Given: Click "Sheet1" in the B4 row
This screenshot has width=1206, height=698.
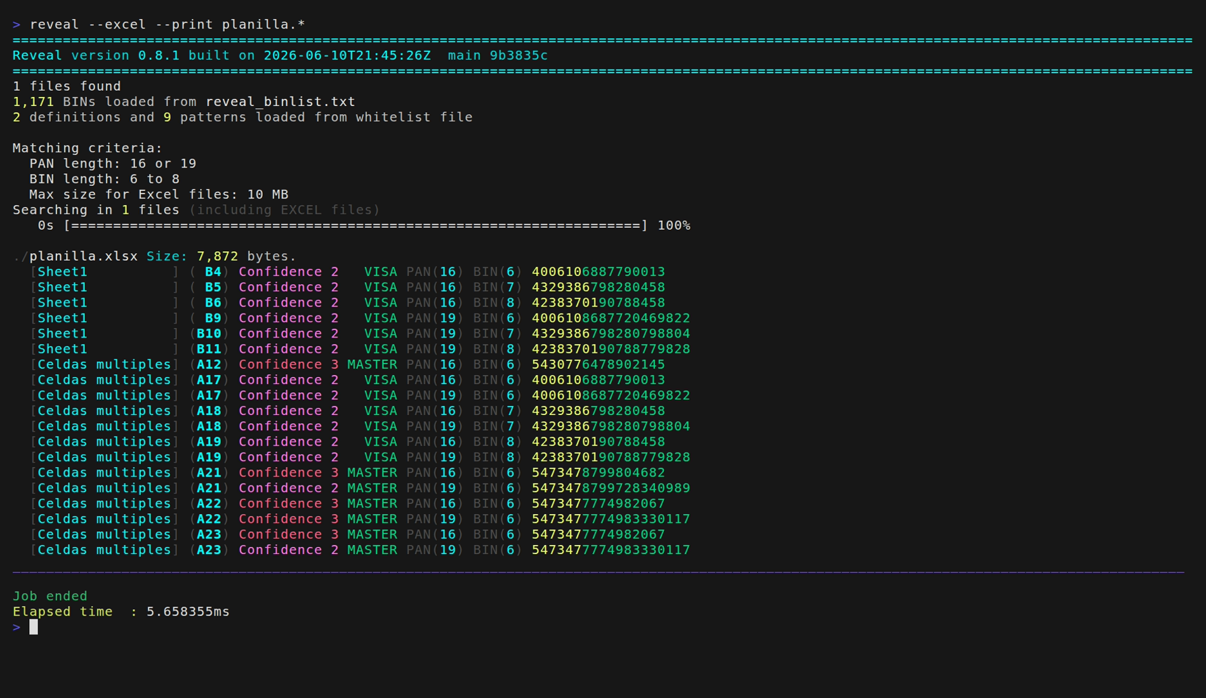Looking at the screenshot, I should click(62, 272).
